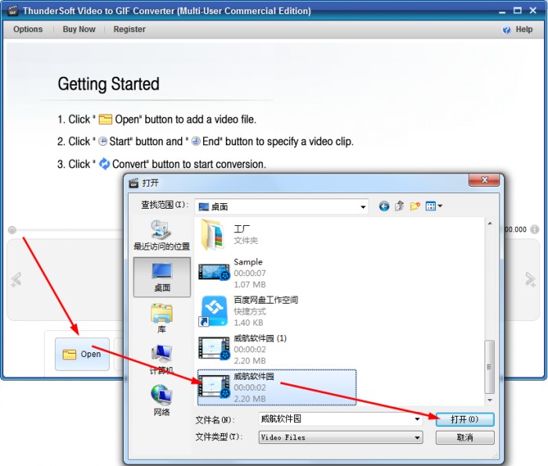
Task: Click the create new folder icon
Action: point(415,206)
